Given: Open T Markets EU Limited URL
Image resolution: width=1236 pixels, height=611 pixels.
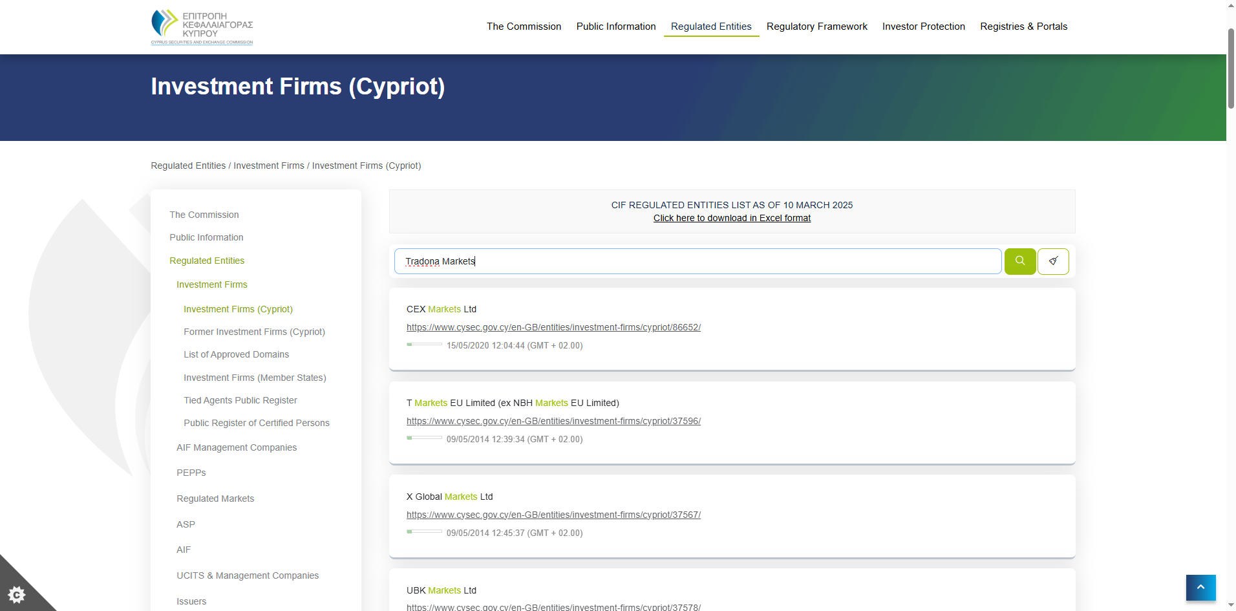Looking at the screenshot, I should coord(553,421).
